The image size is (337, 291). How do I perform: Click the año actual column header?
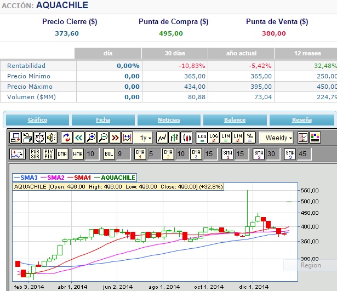(x=241, y=53)
